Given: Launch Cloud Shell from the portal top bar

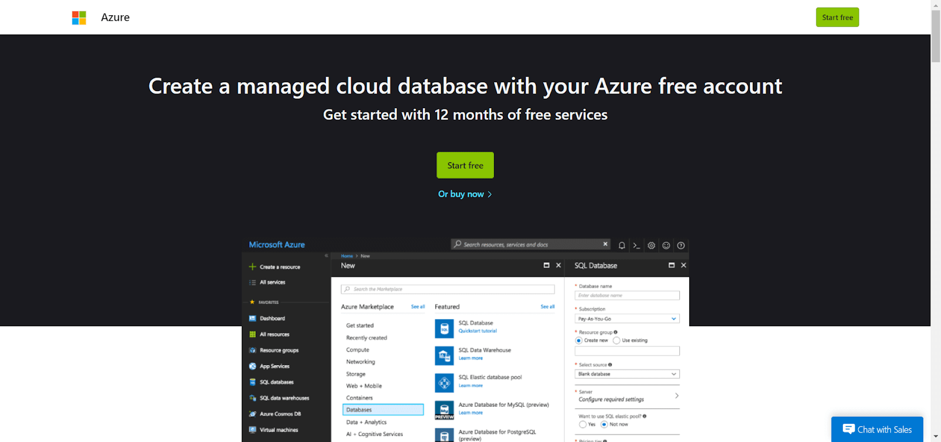Looking at the screenshot, I should (636, 246).
